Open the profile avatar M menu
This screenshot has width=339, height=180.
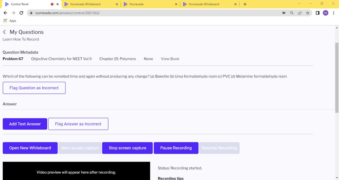click(325, 13)
